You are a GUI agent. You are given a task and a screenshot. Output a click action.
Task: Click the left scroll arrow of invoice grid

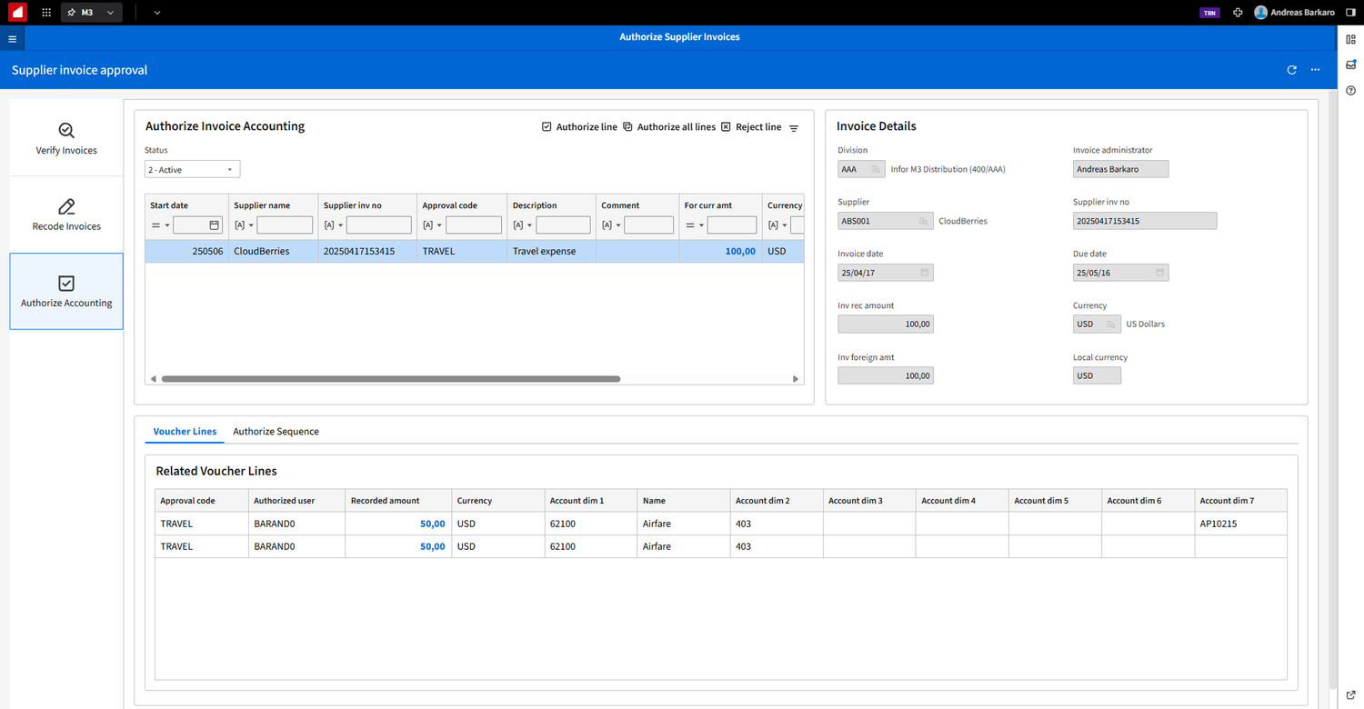click(x=153, y=379)
